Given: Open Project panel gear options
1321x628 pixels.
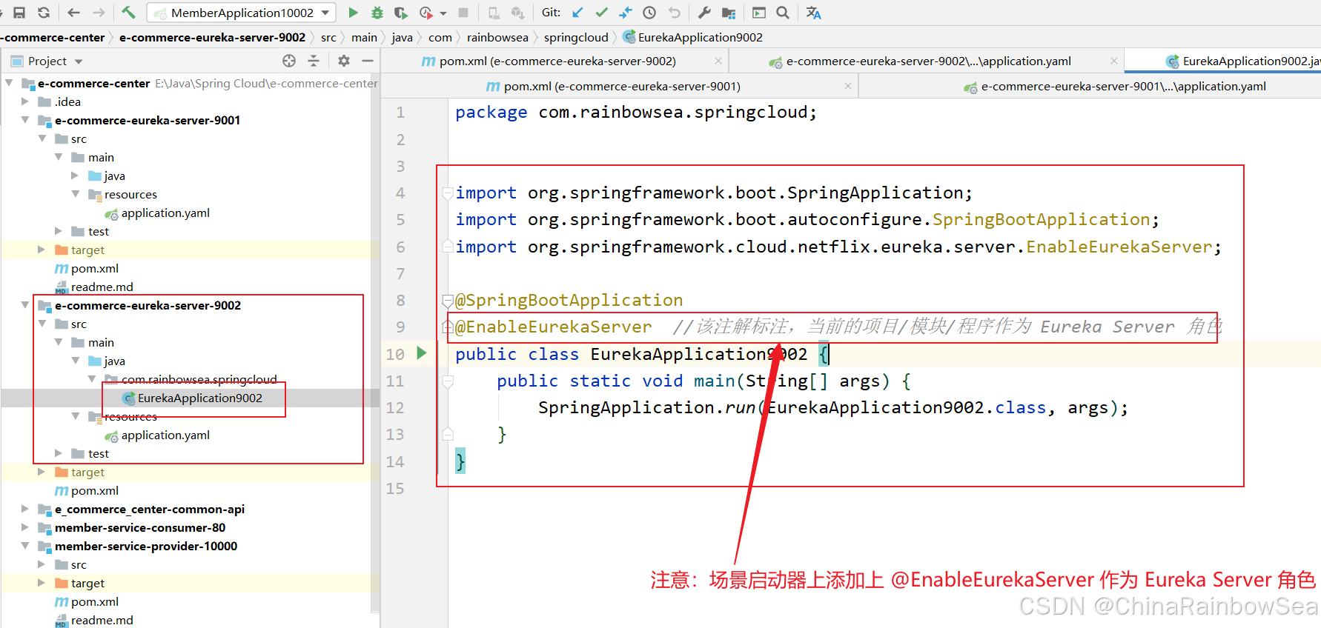Looking at the screenshot, I should click(x=344, y=61).
